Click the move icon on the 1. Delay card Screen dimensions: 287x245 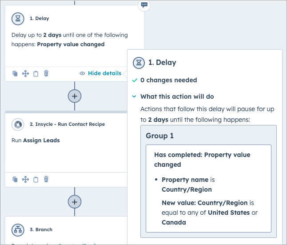[x=25, y=74]
